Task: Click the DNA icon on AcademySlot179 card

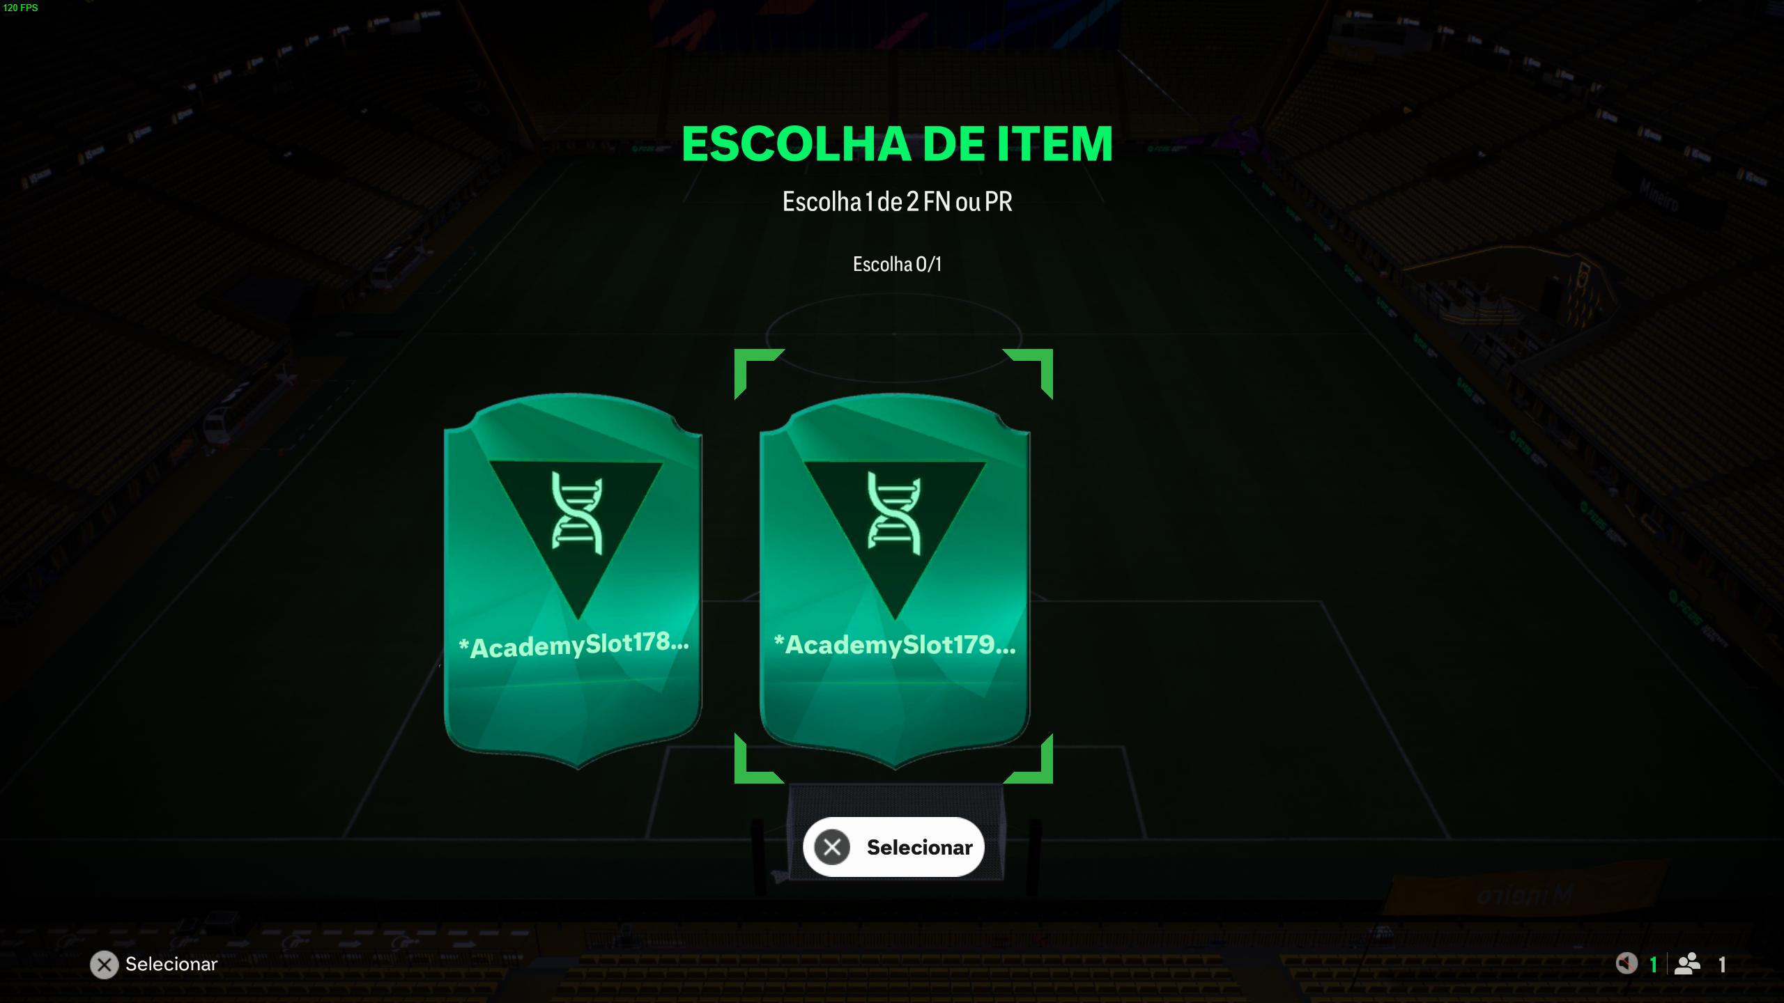Action: point(894,513)
